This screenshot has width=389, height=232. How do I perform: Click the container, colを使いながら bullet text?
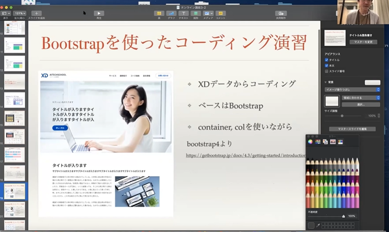click(245, 127)
